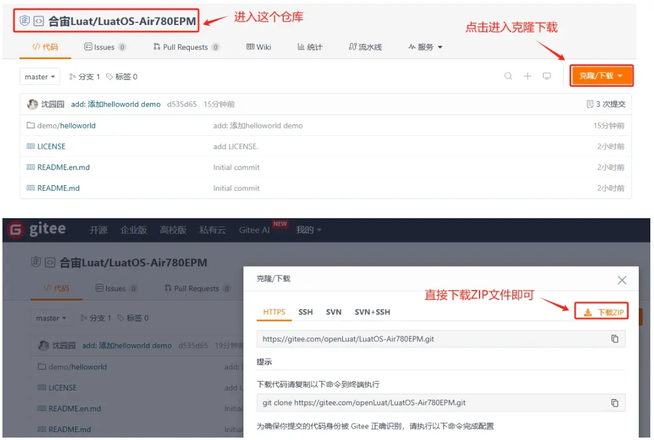Click the plus add-file icon
654x440 pixels.
[528, 76]
